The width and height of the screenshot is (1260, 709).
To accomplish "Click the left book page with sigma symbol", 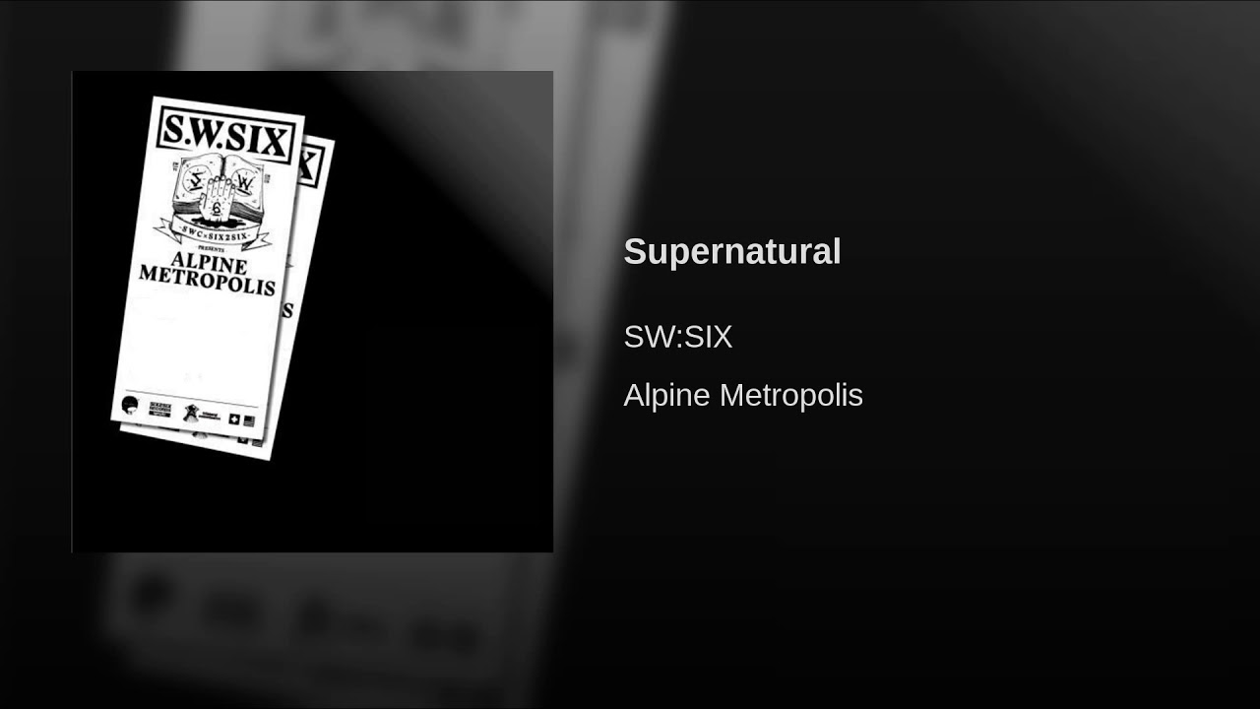I will [193, 185].
